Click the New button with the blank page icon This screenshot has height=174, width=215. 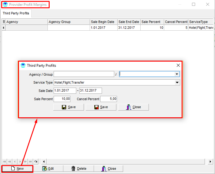(x=17, y=168)
